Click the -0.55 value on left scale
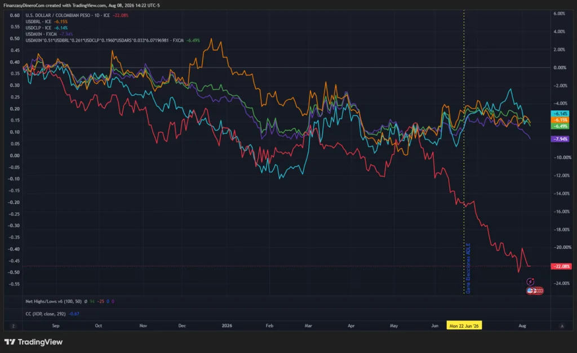The width and height of the screenshot is (577, 353). [14, 284]
